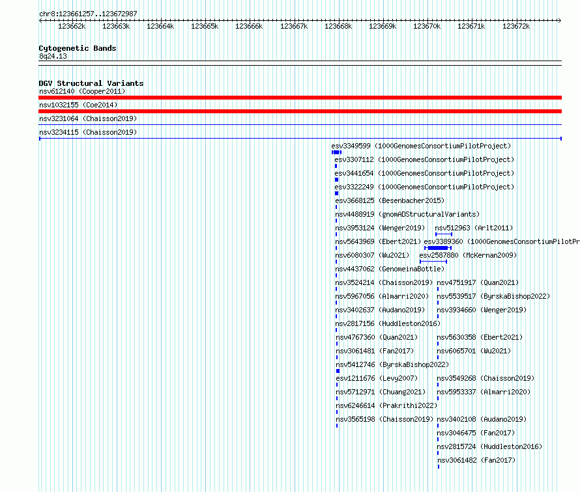Viewport: 580px width, 492px height.
Task: Select nsv3565198 (Chaisson2019) label
Action: [384, 419]
